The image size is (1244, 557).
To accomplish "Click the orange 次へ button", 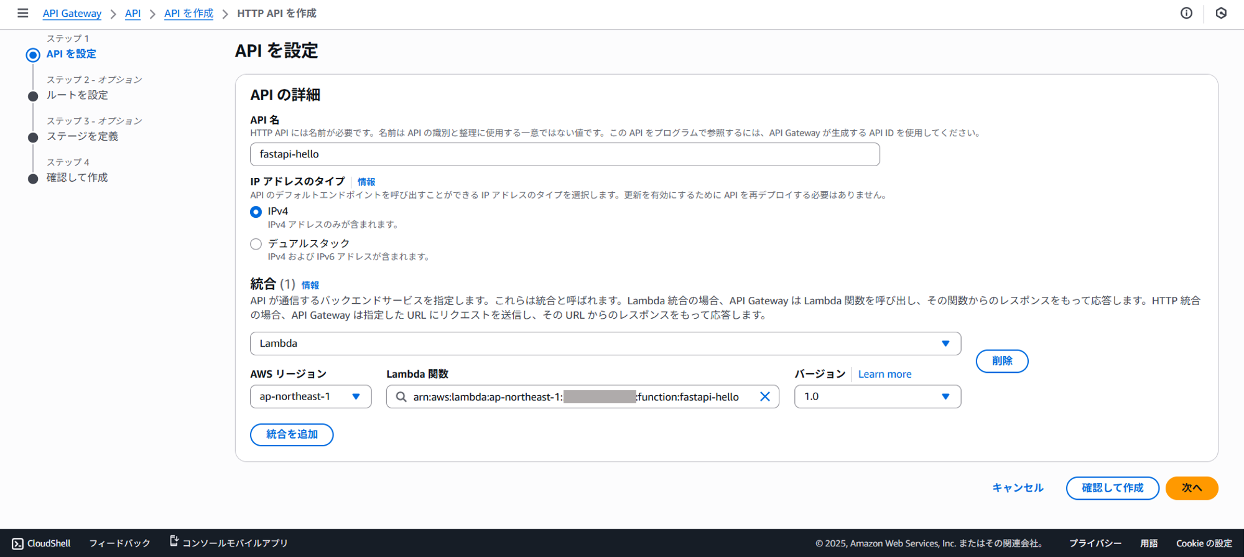I will [1192, 488].
